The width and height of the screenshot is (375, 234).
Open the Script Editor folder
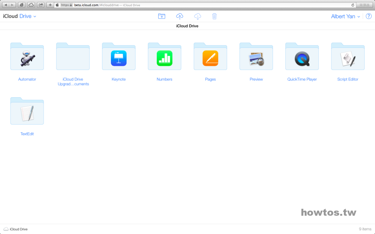[348, 56]
